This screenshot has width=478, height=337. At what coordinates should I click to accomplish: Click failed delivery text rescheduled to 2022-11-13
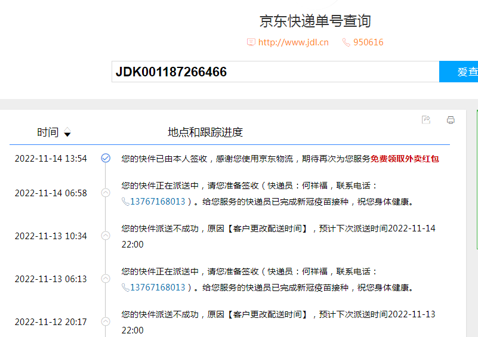point(278,322)
